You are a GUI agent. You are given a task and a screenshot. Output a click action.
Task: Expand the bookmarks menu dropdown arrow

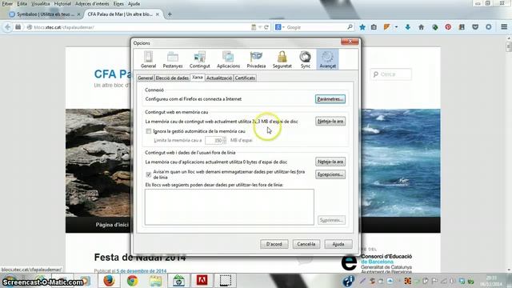(396, 27)
